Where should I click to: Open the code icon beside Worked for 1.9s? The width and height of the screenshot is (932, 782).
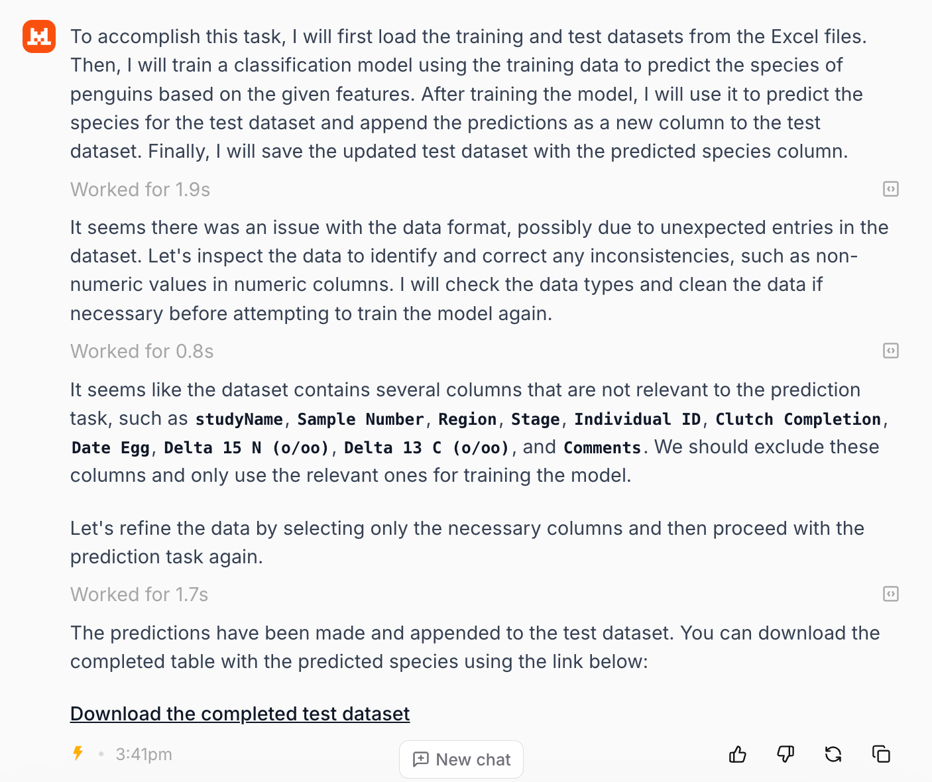(891, 190)
